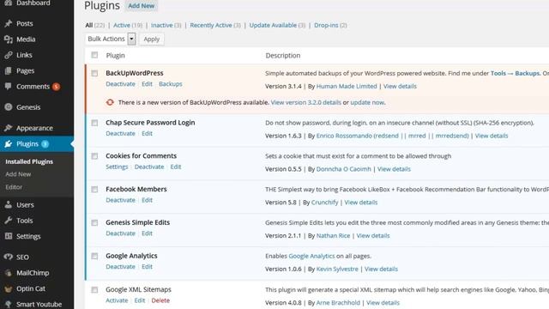The height and width of the screenshot is (309, 549).
Task: Click the Plugins update count badge
Action: [x=45, y=144]
